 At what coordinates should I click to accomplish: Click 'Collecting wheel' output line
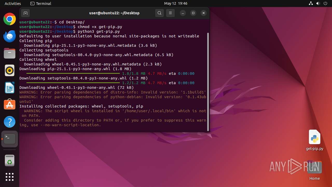tap(38, 59)
